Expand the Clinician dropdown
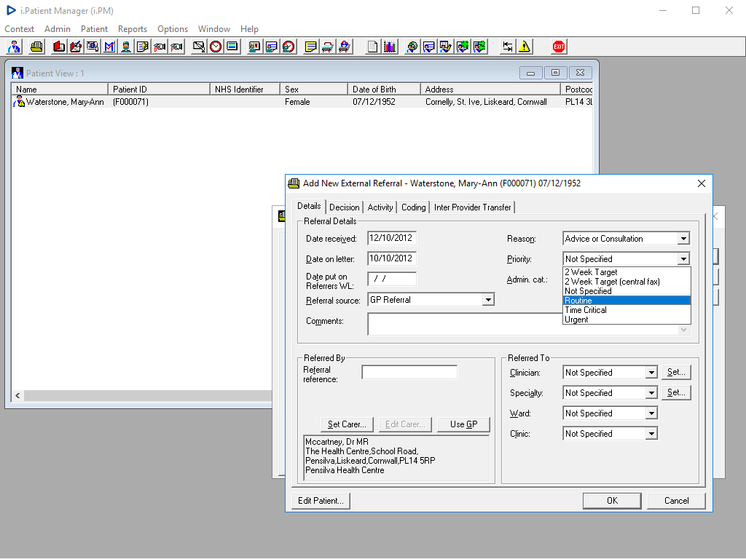The height and width of the screenshot is (559, 746). click(651, 373)
